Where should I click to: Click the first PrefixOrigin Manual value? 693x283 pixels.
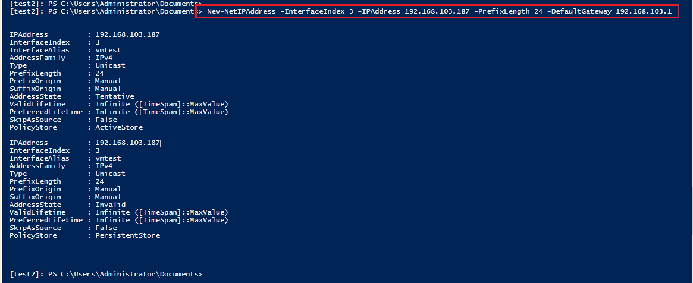(x=108, y=81)
